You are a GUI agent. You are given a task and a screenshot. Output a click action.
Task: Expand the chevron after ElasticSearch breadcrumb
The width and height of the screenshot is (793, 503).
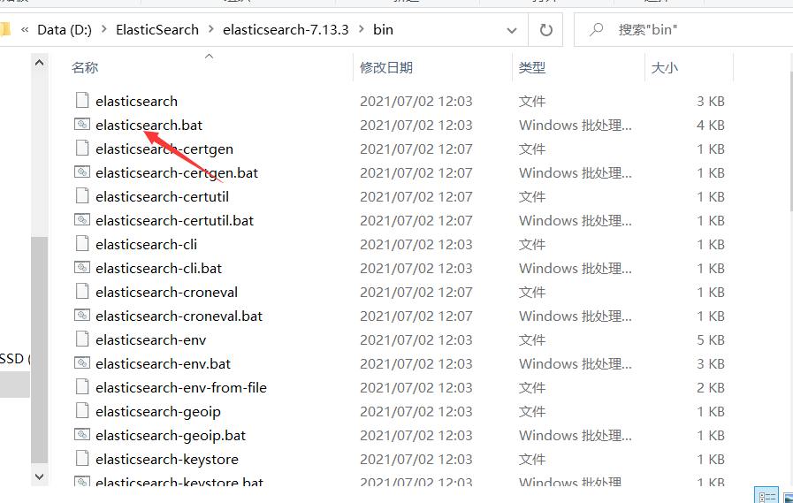click(211, 29)
